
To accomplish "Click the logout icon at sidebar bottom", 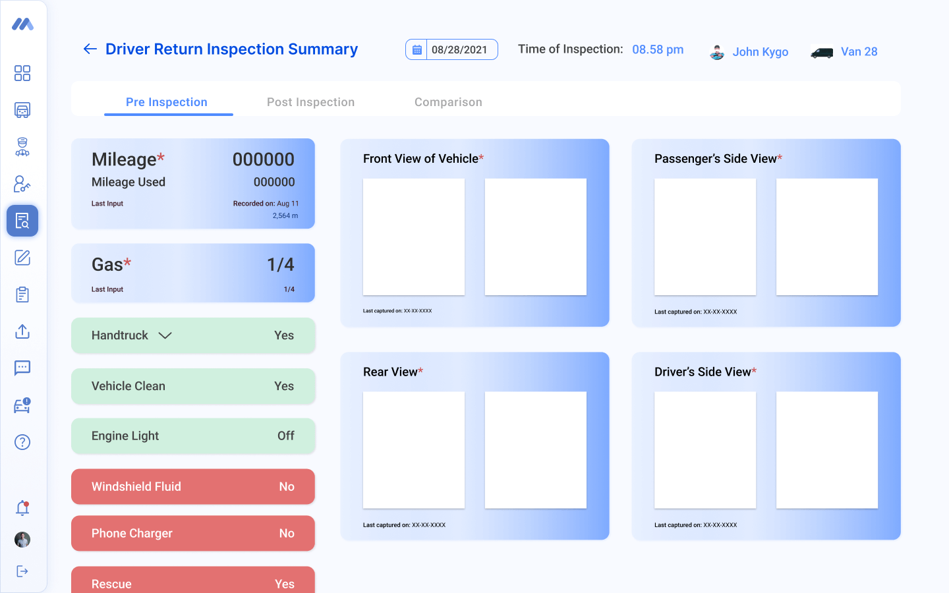I will 22,571.
